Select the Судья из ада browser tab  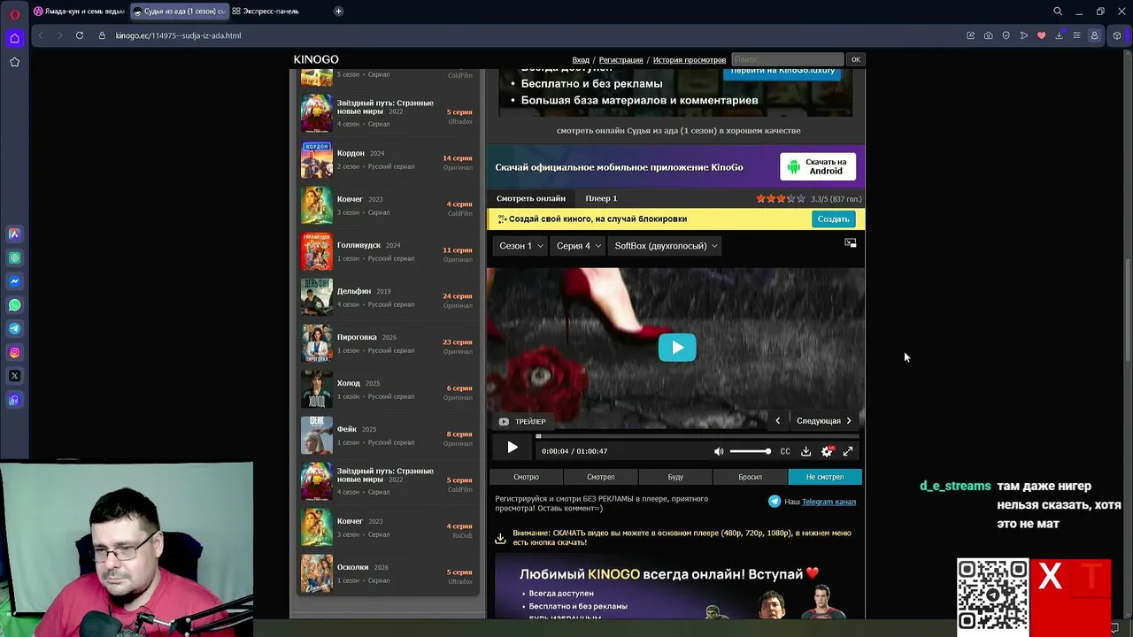click(x=179, y=12)
